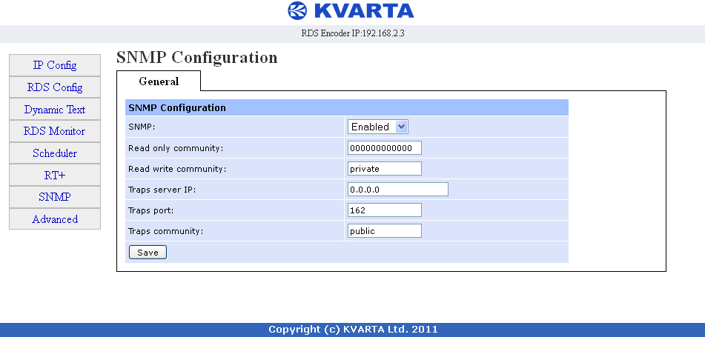Click the Traps port input
Screen dimensions: 705x337
(385, 210)
